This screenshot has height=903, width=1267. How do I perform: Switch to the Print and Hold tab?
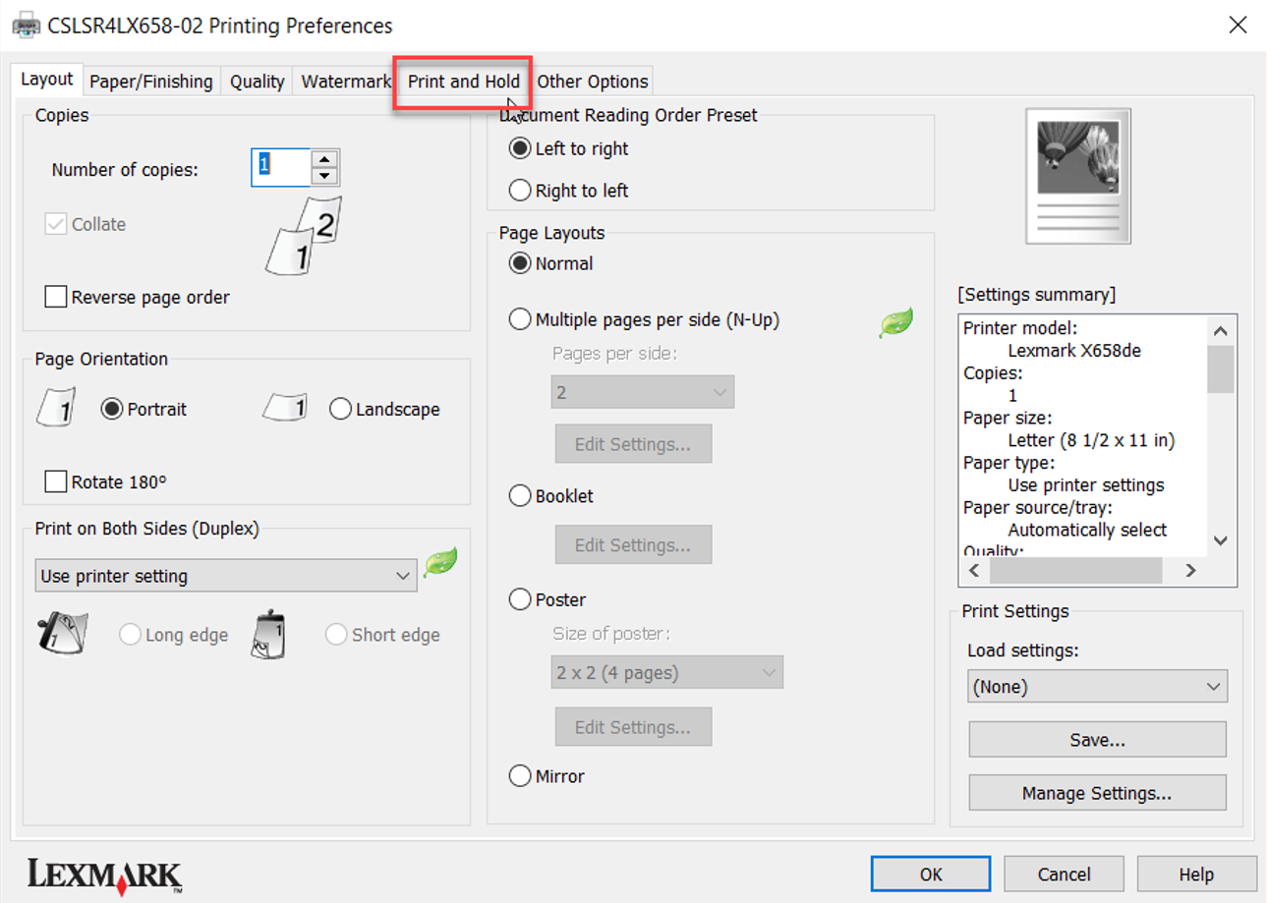tap(464, 82)
